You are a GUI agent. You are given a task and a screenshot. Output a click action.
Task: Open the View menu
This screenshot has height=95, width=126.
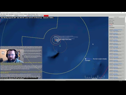click(4, 14)
